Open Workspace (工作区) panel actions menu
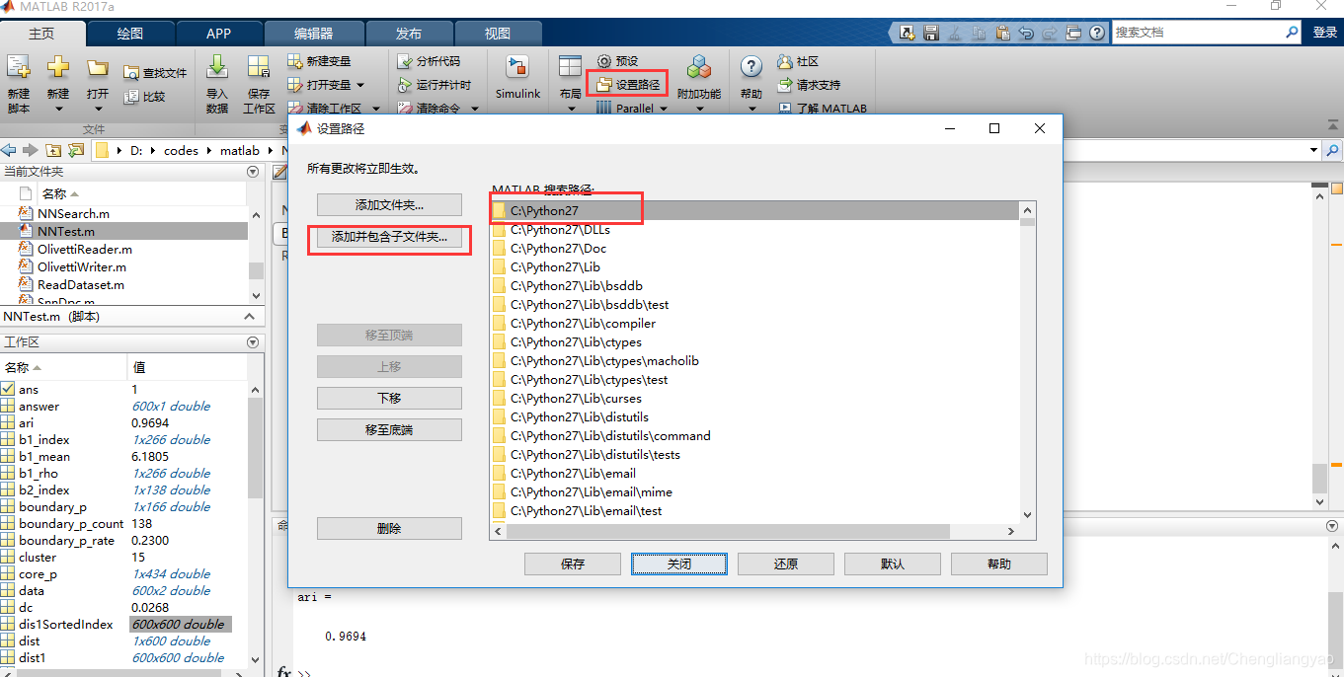This screenshot has width=1344, height=677. pyautogui.click(x=255, y=342)
